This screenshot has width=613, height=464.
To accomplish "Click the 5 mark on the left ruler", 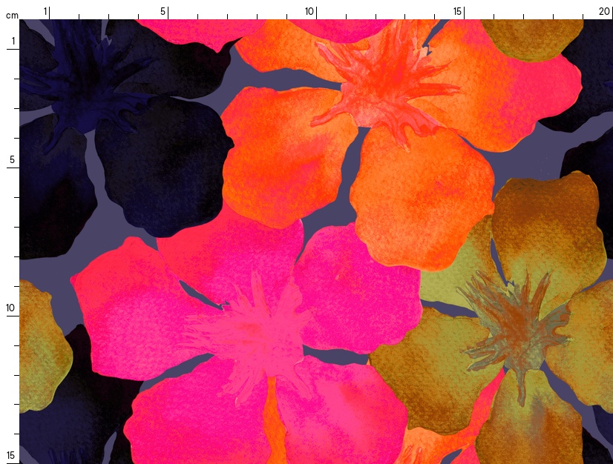I will pyautogui.click(x=13, y=160).
